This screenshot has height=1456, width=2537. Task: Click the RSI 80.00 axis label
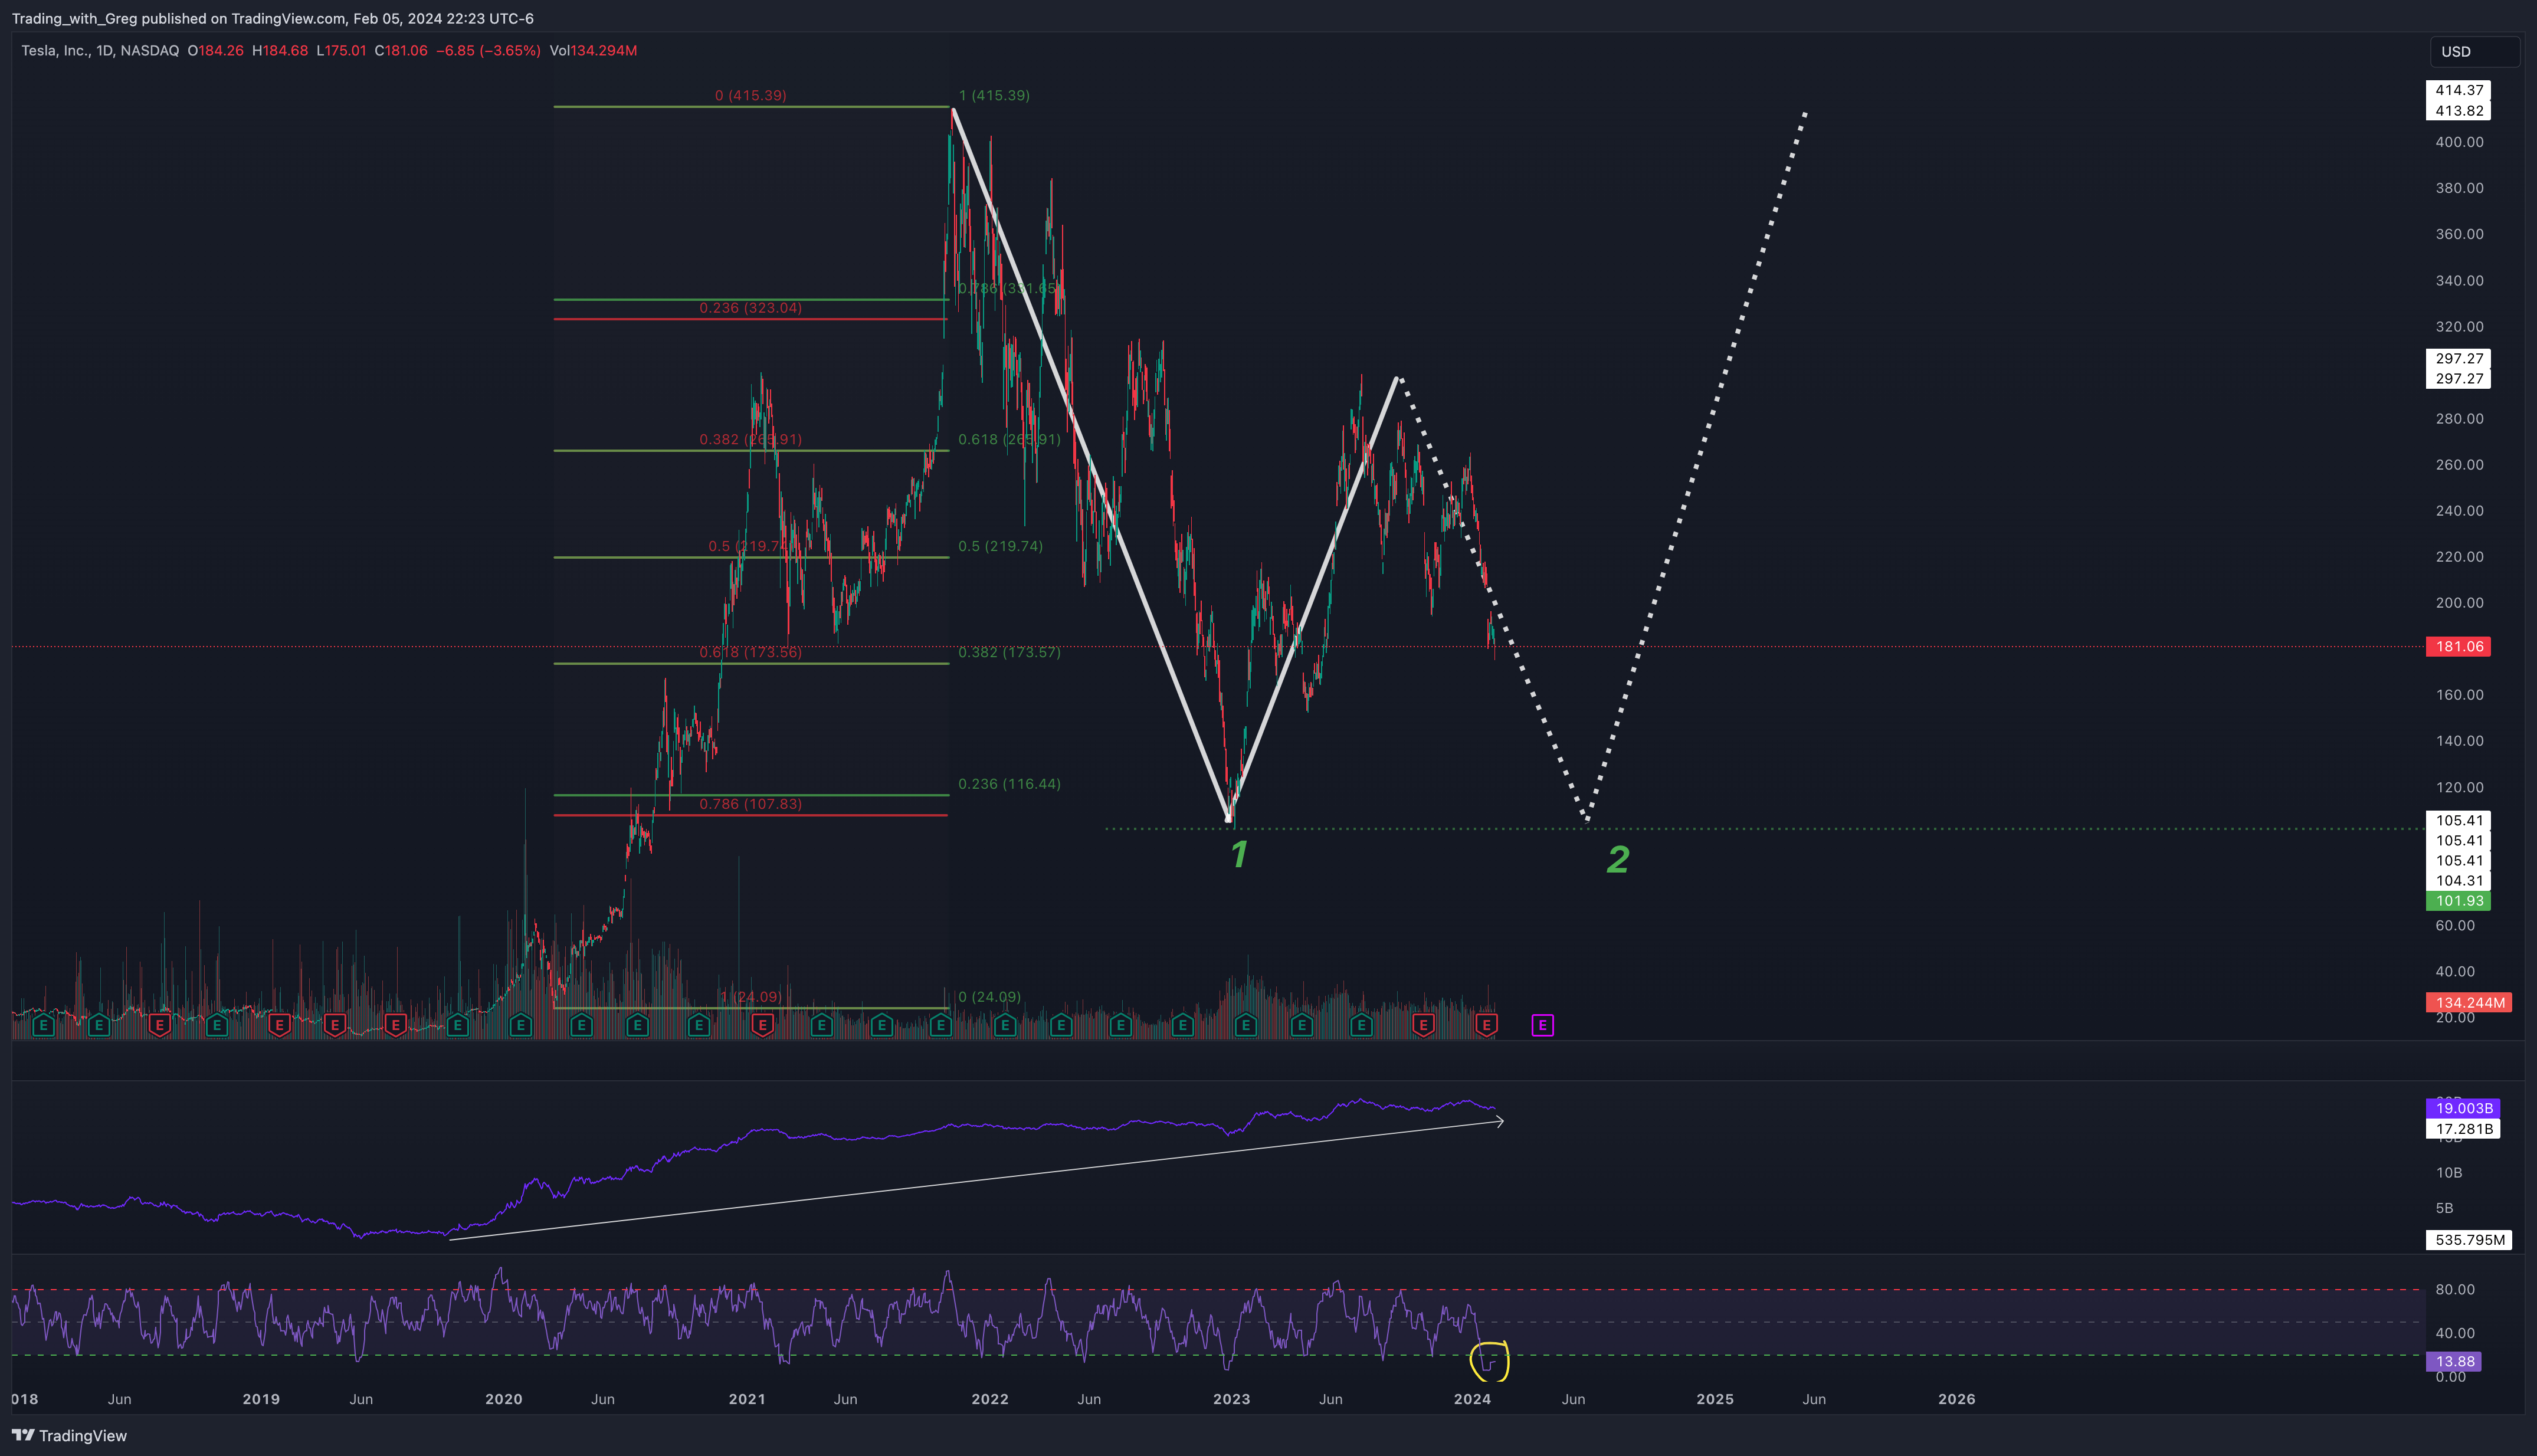tap(2455, 1289)
